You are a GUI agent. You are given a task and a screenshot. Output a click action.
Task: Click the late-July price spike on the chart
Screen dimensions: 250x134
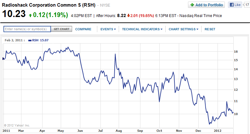click(x=115, y=54)
